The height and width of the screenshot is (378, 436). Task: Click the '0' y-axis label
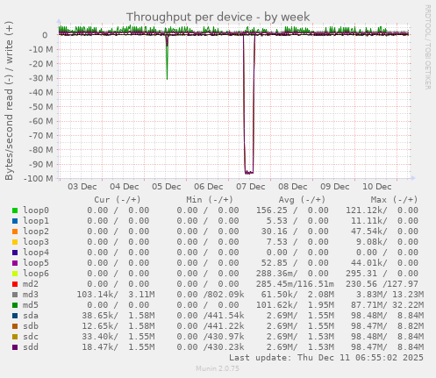[x=45, y=35]
